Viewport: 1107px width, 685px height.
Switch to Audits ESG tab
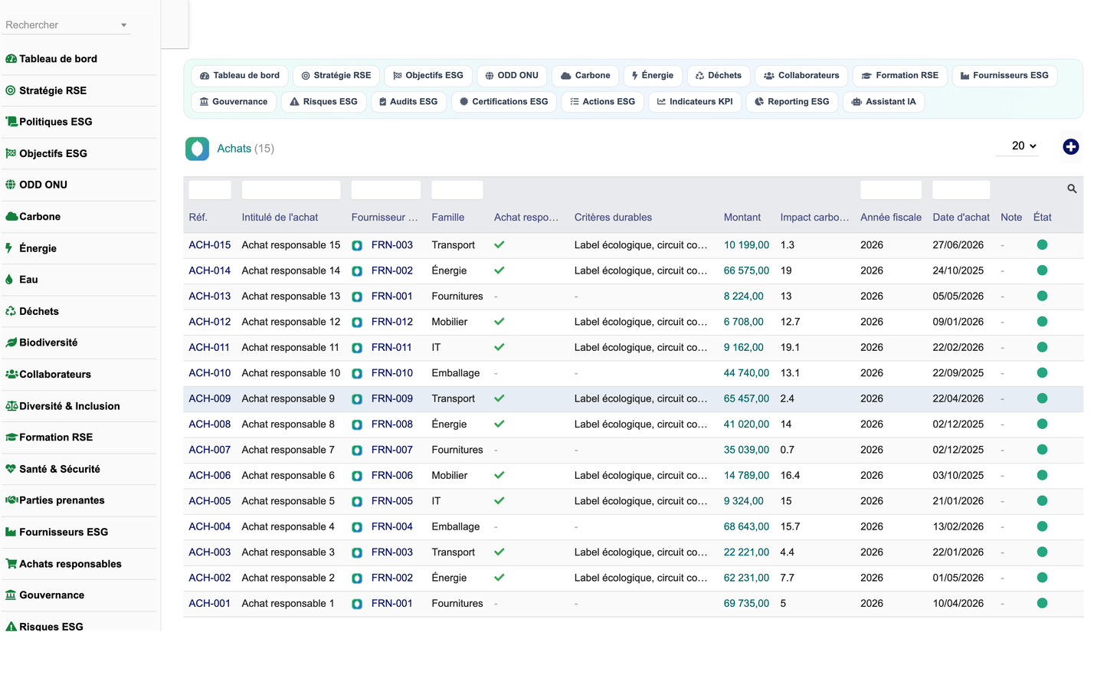tap(408, 102)
